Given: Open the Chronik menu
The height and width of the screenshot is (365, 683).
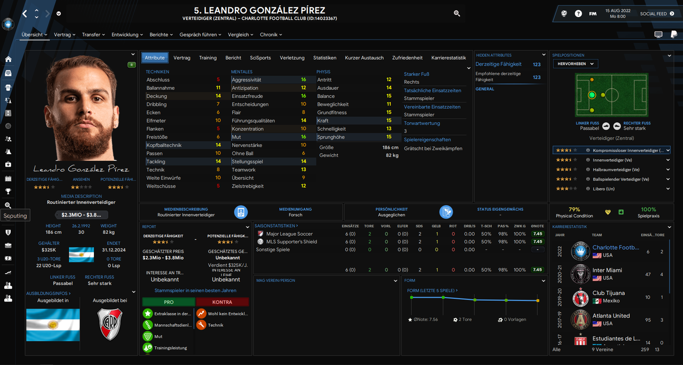Looking at the screenshot, I should [271, 35].
